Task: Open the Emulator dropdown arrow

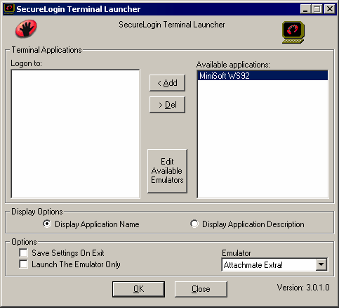Action: [321, 264]
